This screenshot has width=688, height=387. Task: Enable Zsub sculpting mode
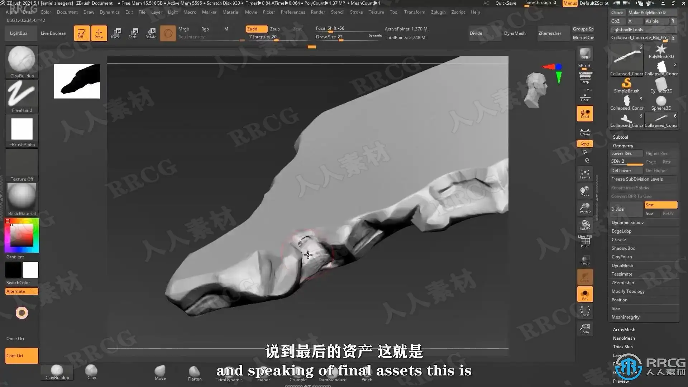[x=275, y=29]
